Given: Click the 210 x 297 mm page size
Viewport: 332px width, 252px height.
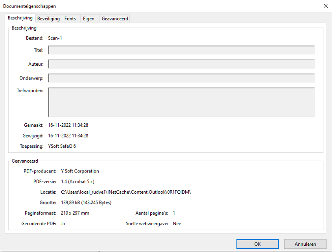Looking at the screenshot, I should click(x=75, y=213).
